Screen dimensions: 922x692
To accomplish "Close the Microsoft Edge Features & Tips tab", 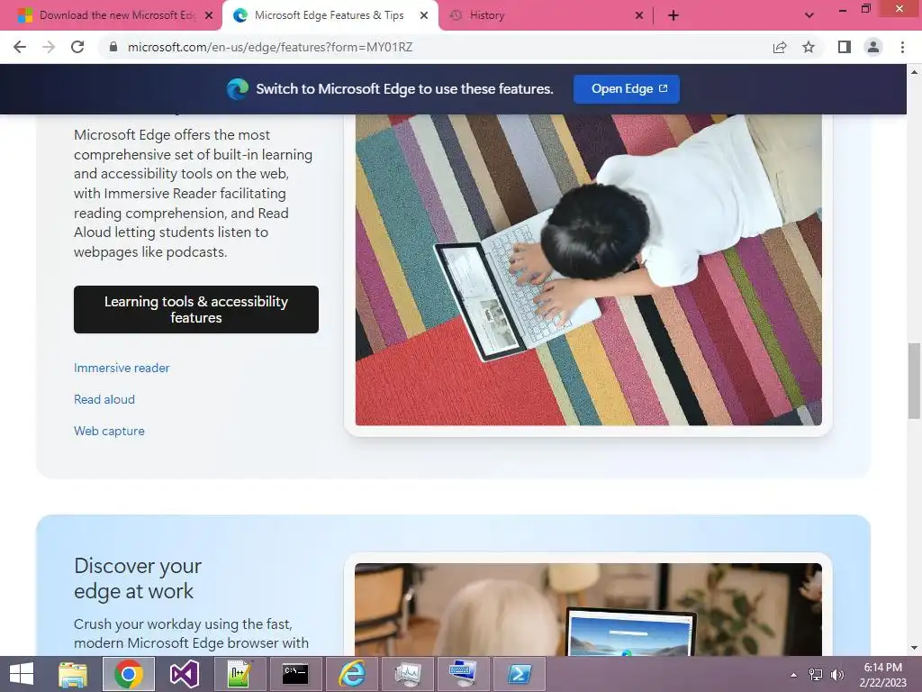I will pos(424,15).
